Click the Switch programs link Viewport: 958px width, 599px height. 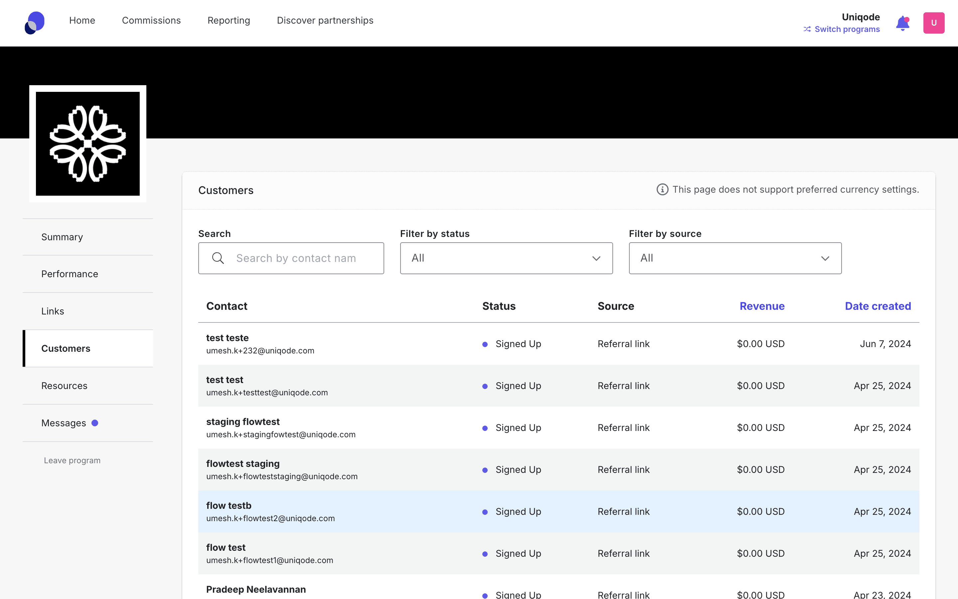tap(847, 29)
